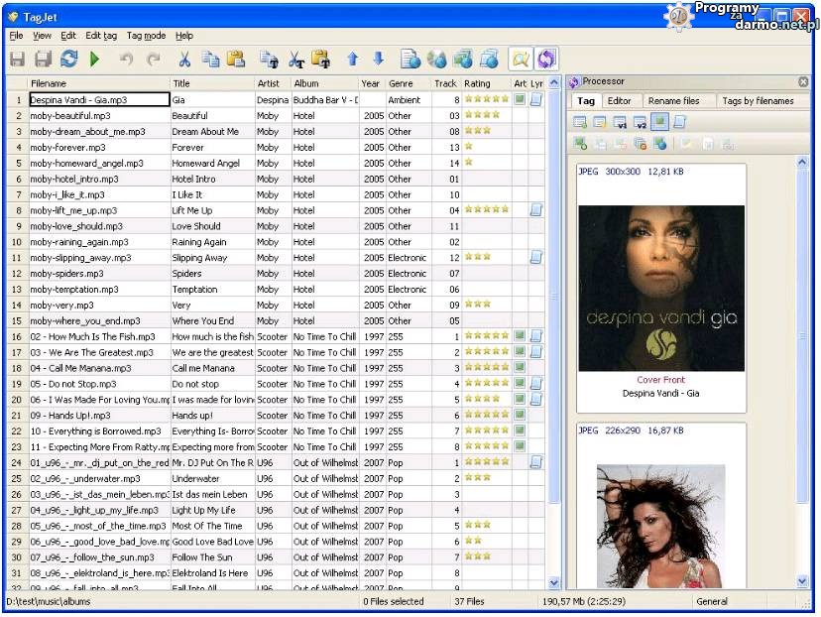
Task: Sort list by Rating column header
Action: click(486, 84)
